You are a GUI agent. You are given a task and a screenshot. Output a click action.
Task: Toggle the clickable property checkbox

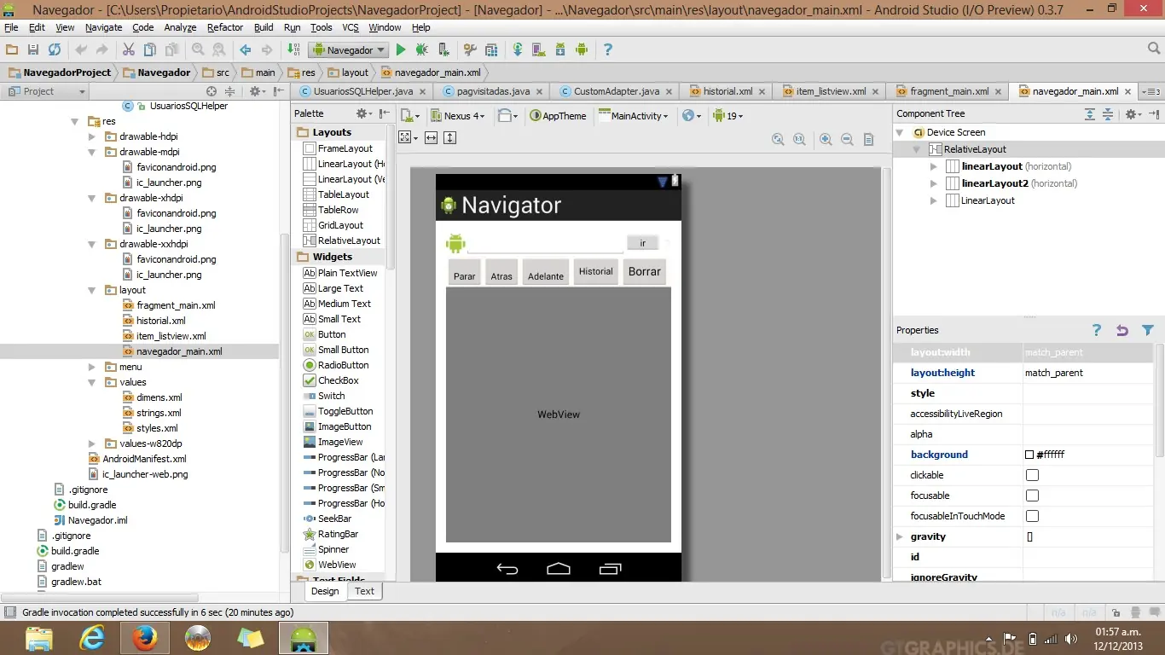click(1032, 475)
